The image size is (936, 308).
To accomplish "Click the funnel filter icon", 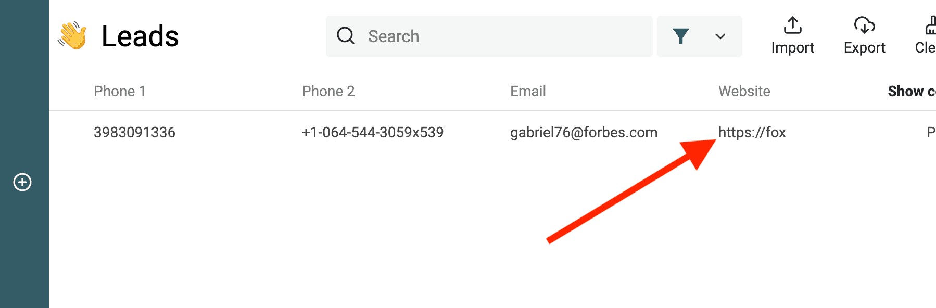I will (x=680, y=36).
